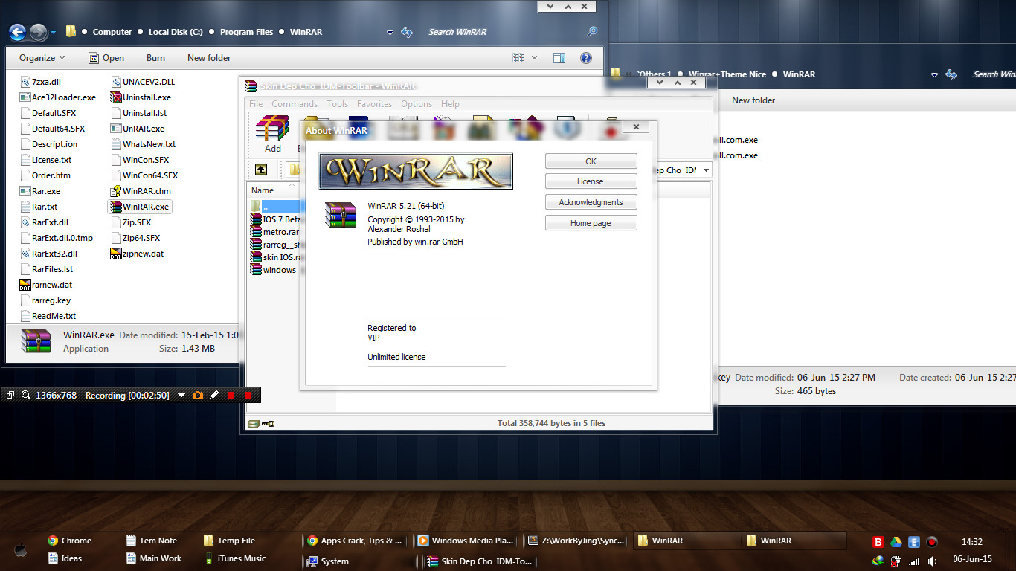
Task: Click the up-one-level icon in WinRAR
Action: coord(261,170)
